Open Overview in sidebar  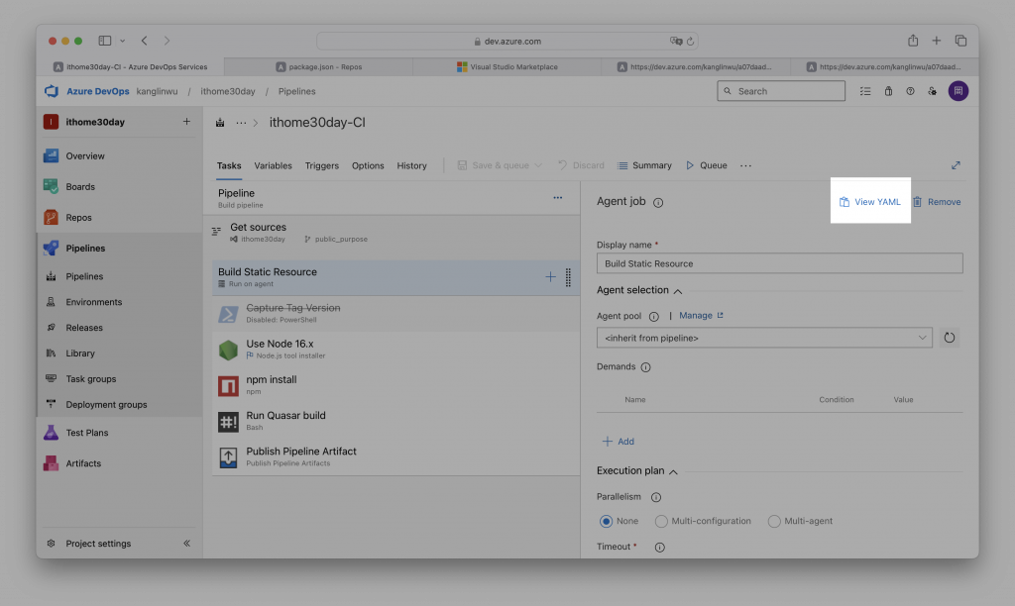119,155
